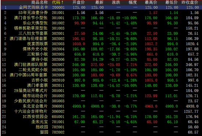The height and width of the screenshot is (136, 202).
Task: Click change value +25.03
Action: pos(114,65)
